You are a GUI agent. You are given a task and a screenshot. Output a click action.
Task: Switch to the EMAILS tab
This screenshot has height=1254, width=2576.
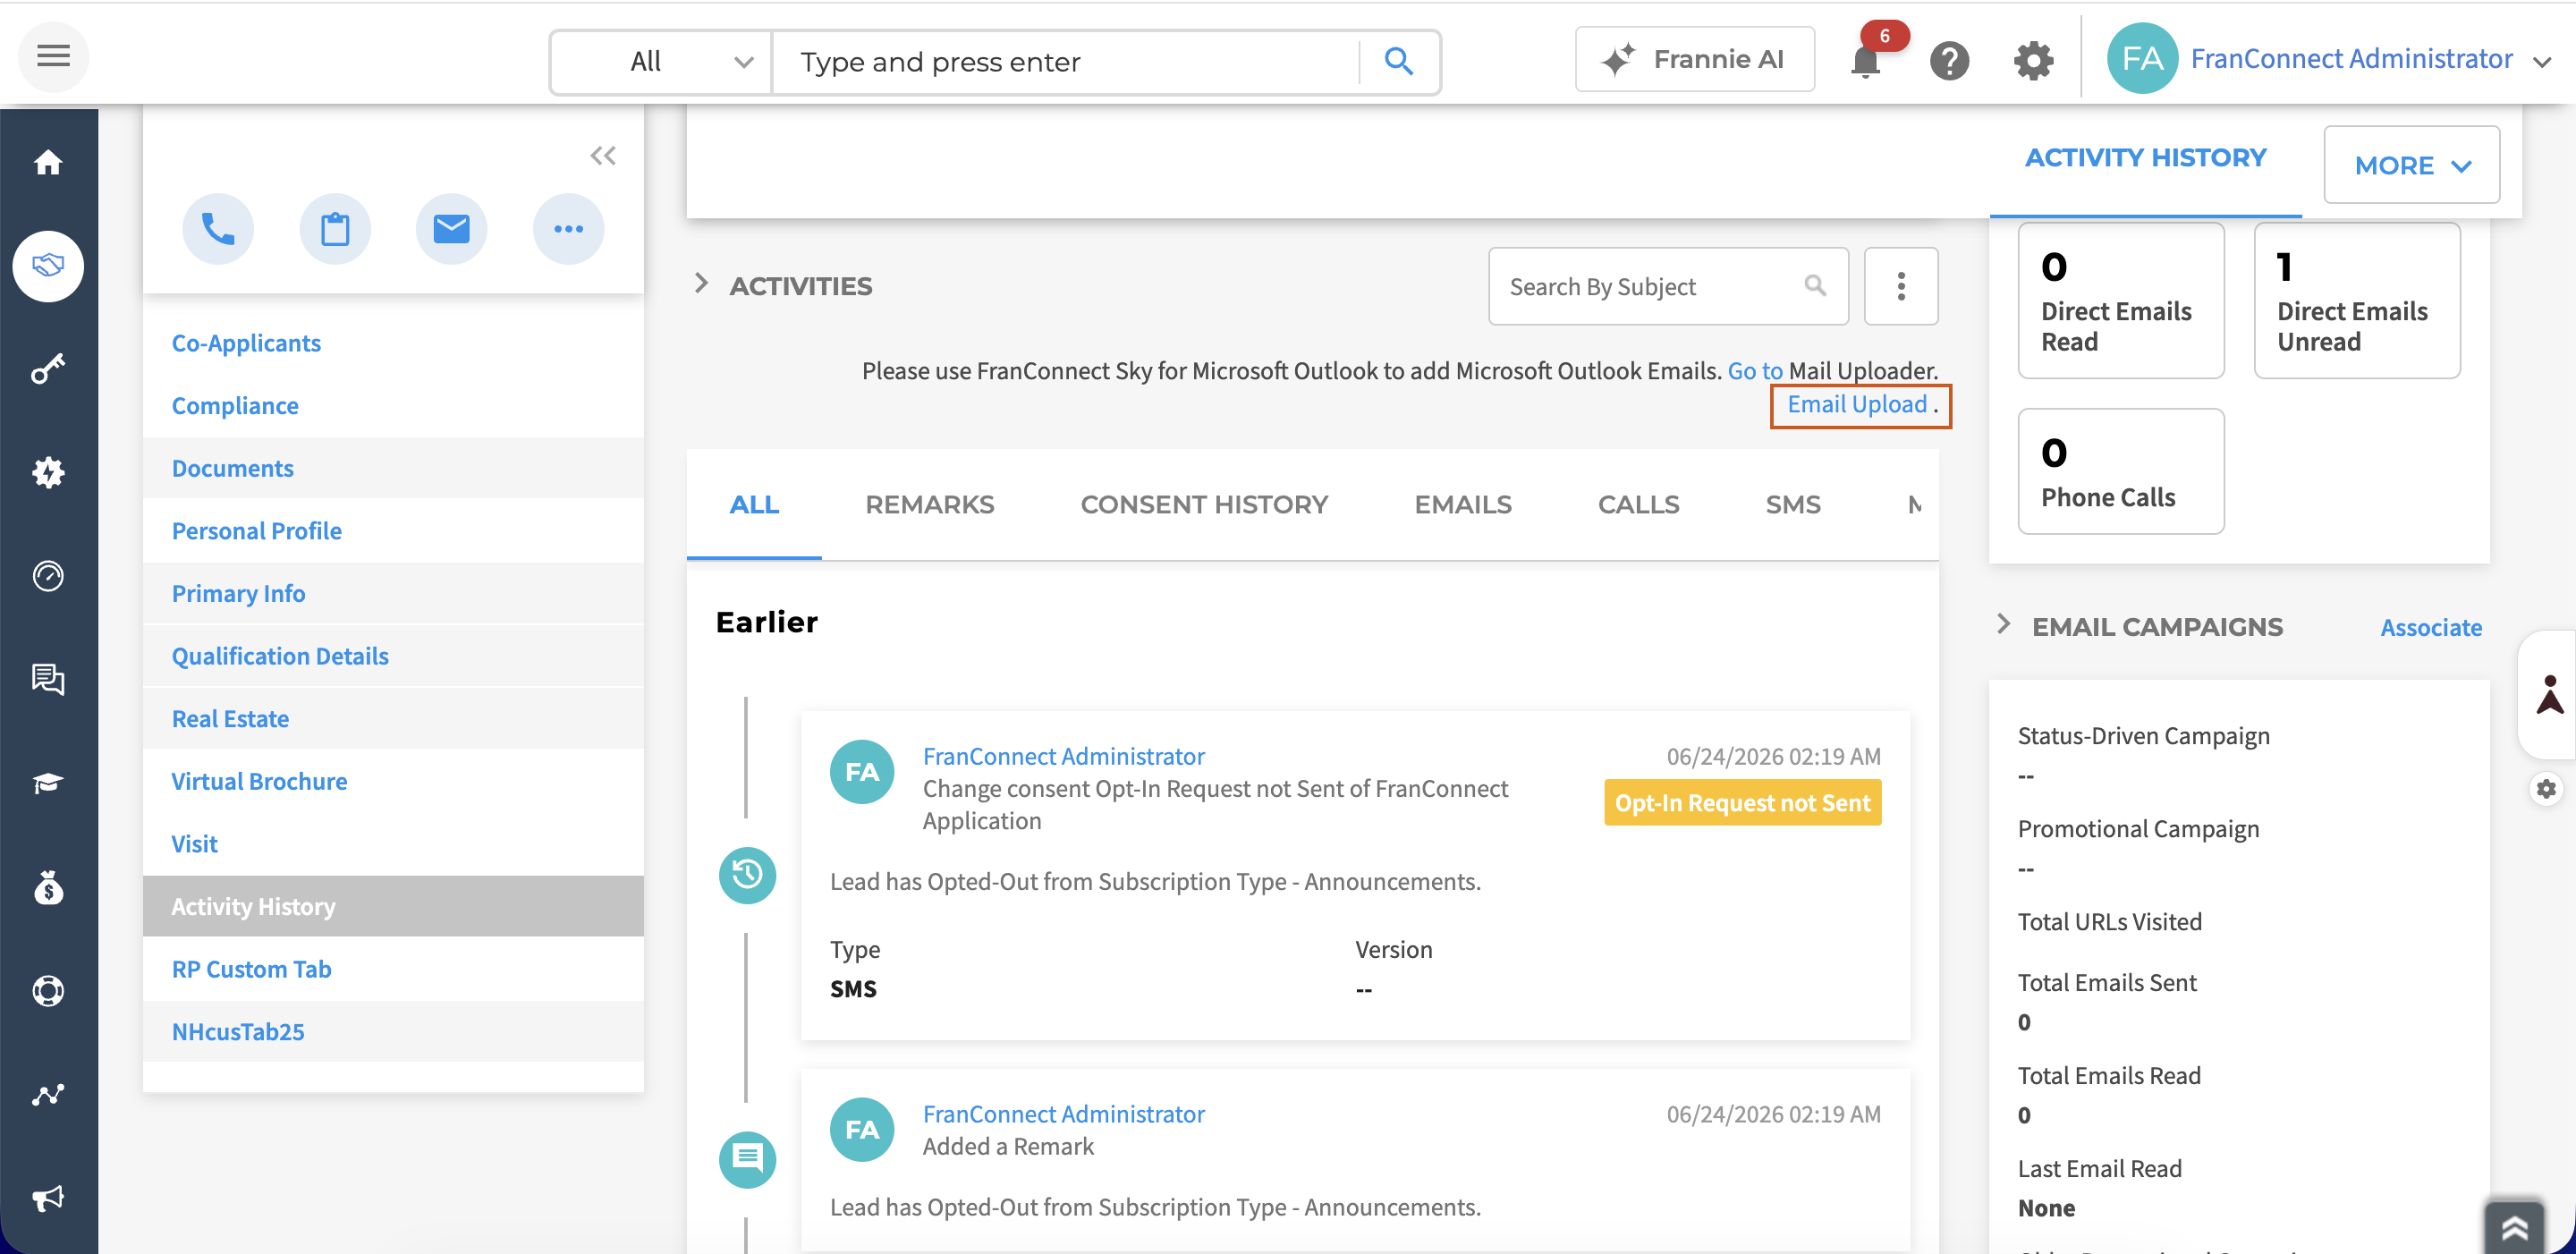[1463, 505]
